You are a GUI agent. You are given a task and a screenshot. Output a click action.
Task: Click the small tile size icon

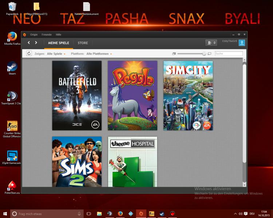tap(174, 54)
